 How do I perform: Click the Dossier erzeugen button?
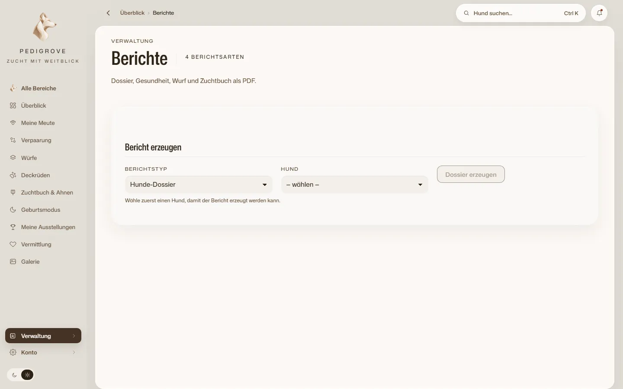click(471, 174)
